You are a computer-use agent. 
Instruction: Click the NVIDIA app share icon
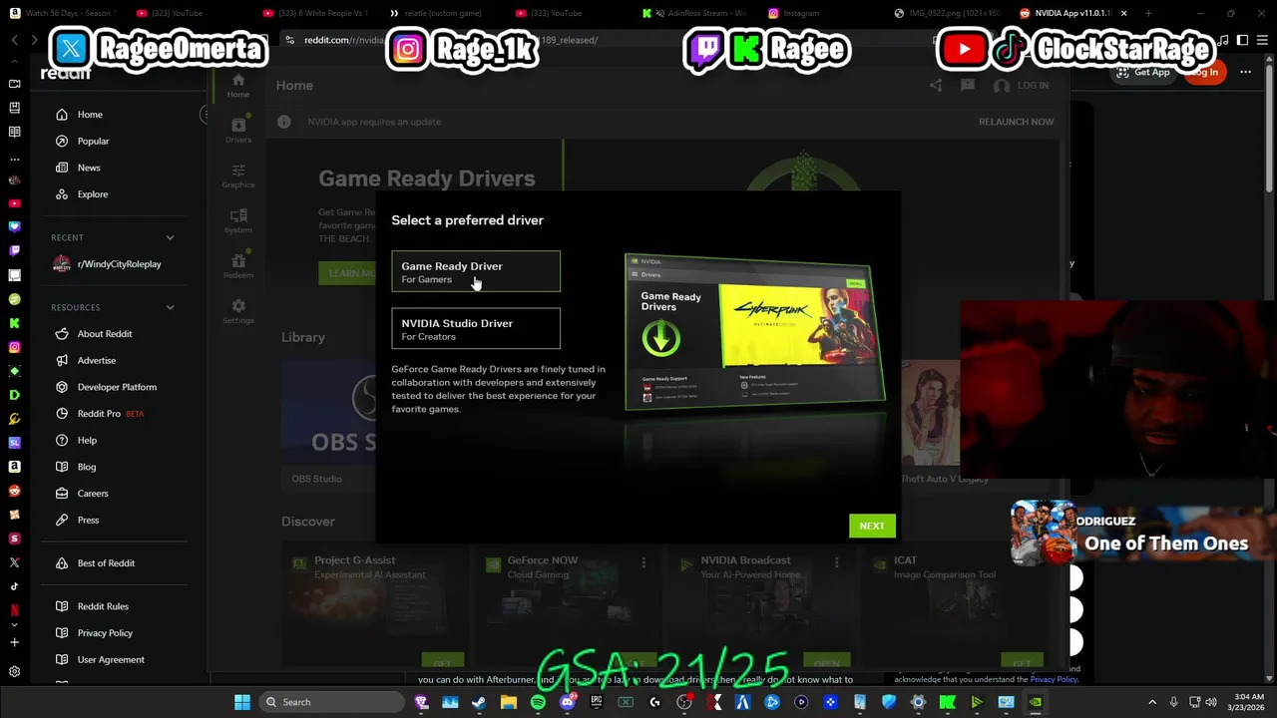pos(936,86)
